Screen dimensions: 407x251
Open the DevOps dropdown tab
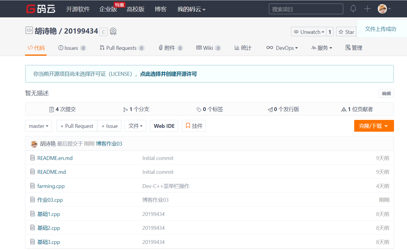(x=282, y=48)
